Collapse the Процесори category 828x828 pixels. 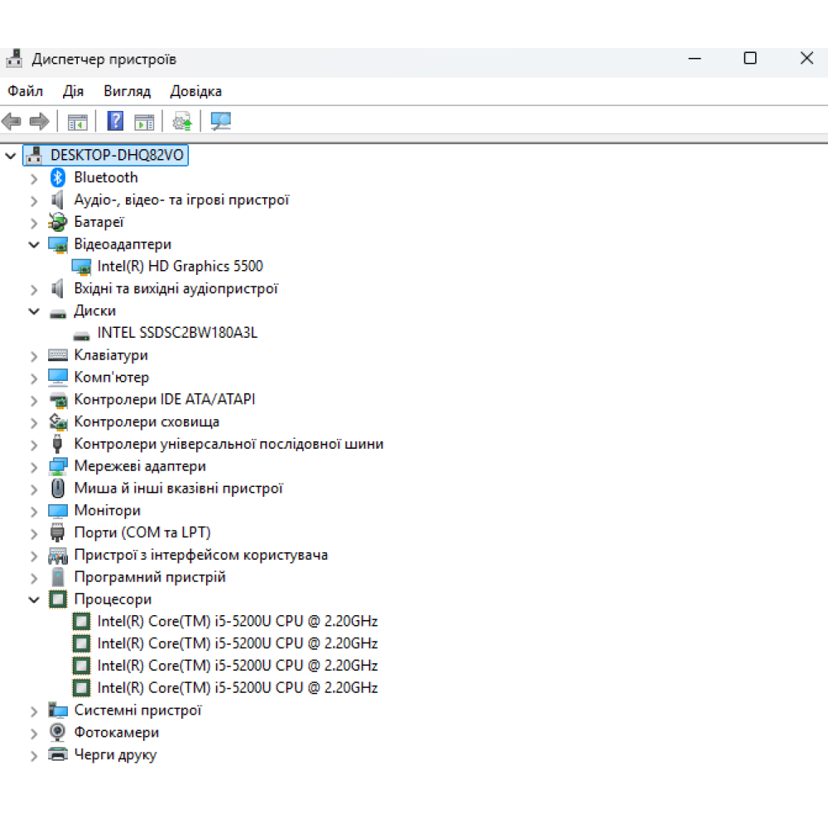[x=34, y=599]
